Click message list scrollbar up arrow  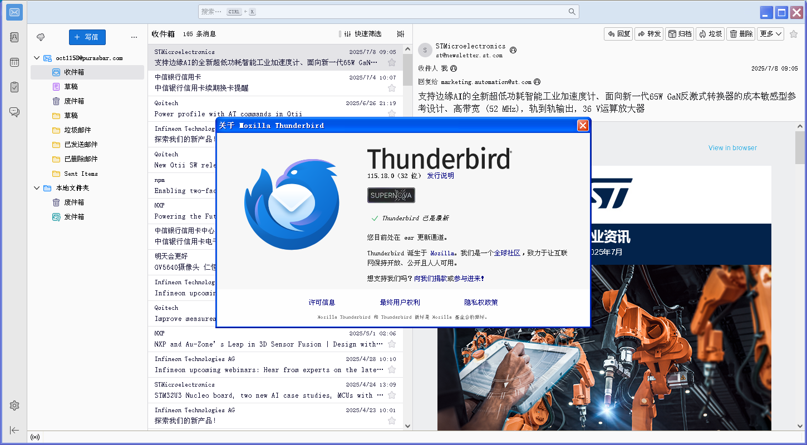click(407, 50)
